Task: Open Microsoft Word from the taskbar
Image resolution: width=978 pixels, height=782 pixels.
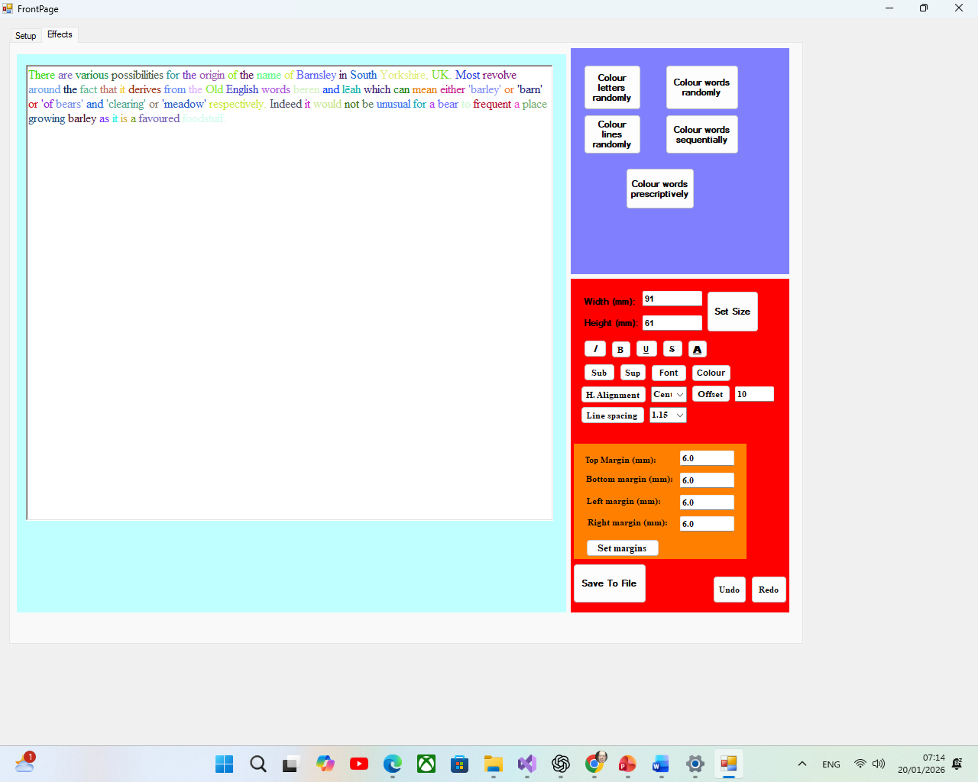Action: point(661,764)
